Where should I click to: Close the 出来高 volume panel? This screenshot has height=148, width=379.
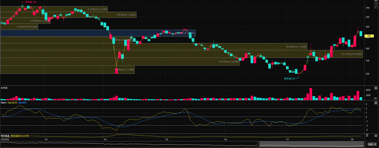[376, 88]
